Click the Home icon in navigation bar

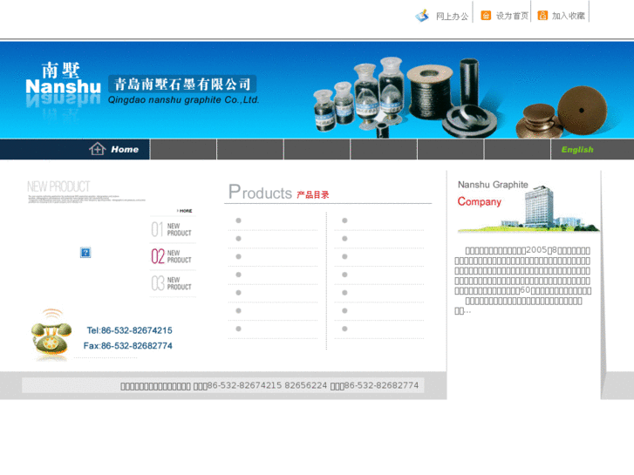[97, 149]
